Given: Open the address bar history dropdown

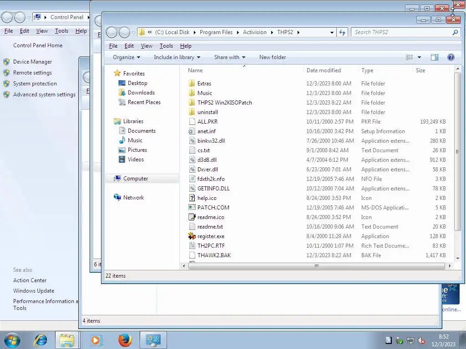Looking at the screenshot, I should click(x=332, y=32).
